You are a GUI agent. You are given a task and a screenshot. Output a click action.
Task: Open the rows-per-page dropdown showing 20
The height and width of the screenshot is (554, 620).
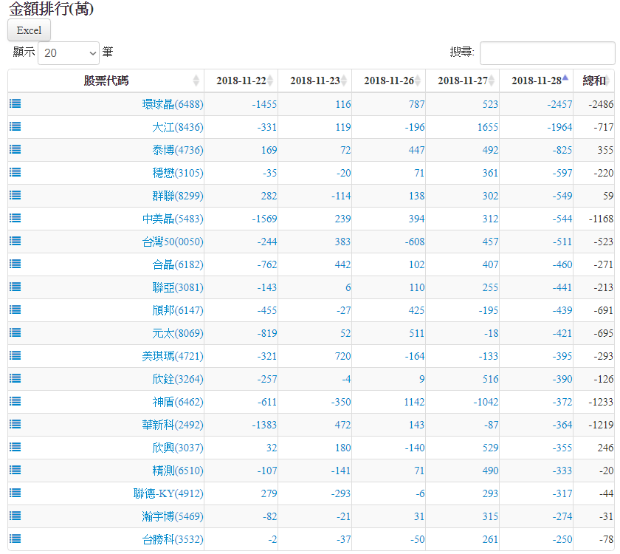[69, 53]
